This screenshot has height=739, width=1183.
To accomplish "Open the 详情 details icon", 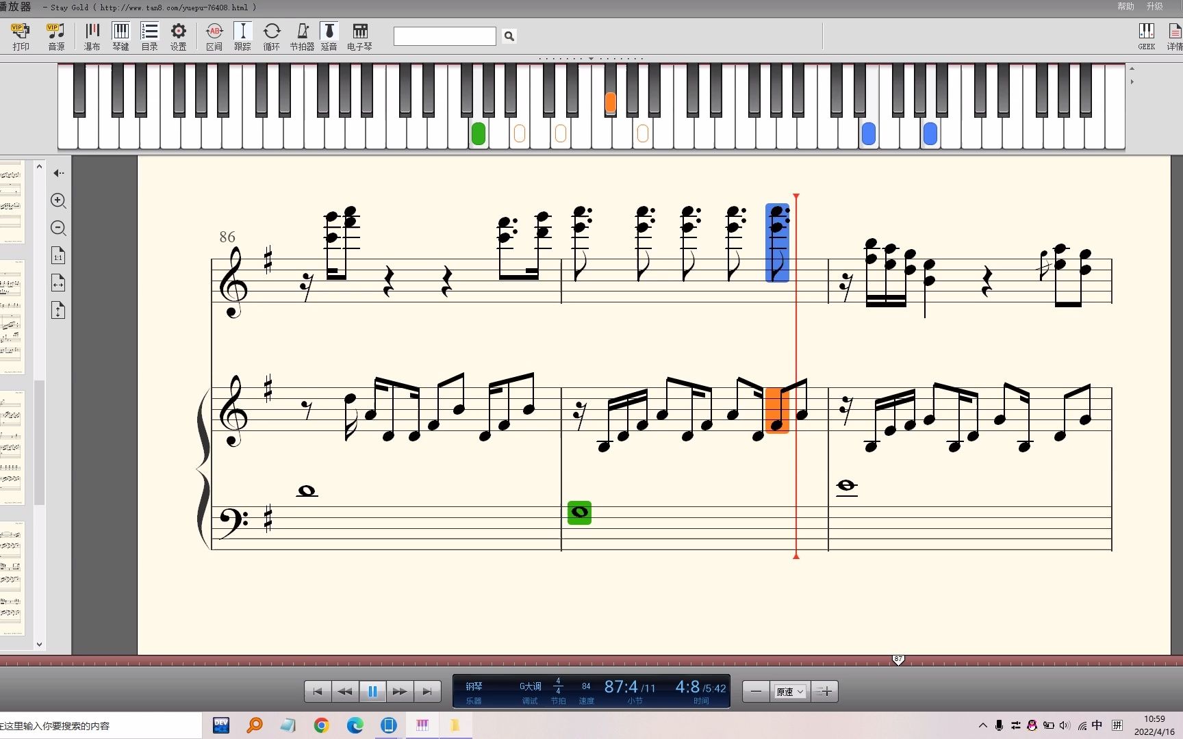I will [1174, 36].
